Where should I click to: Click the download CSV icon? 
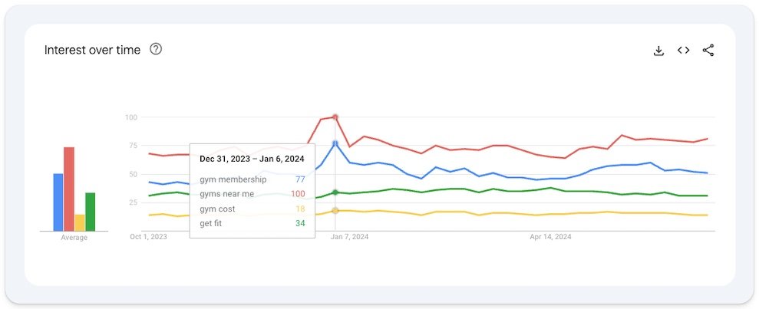click(x=658, y=51)
